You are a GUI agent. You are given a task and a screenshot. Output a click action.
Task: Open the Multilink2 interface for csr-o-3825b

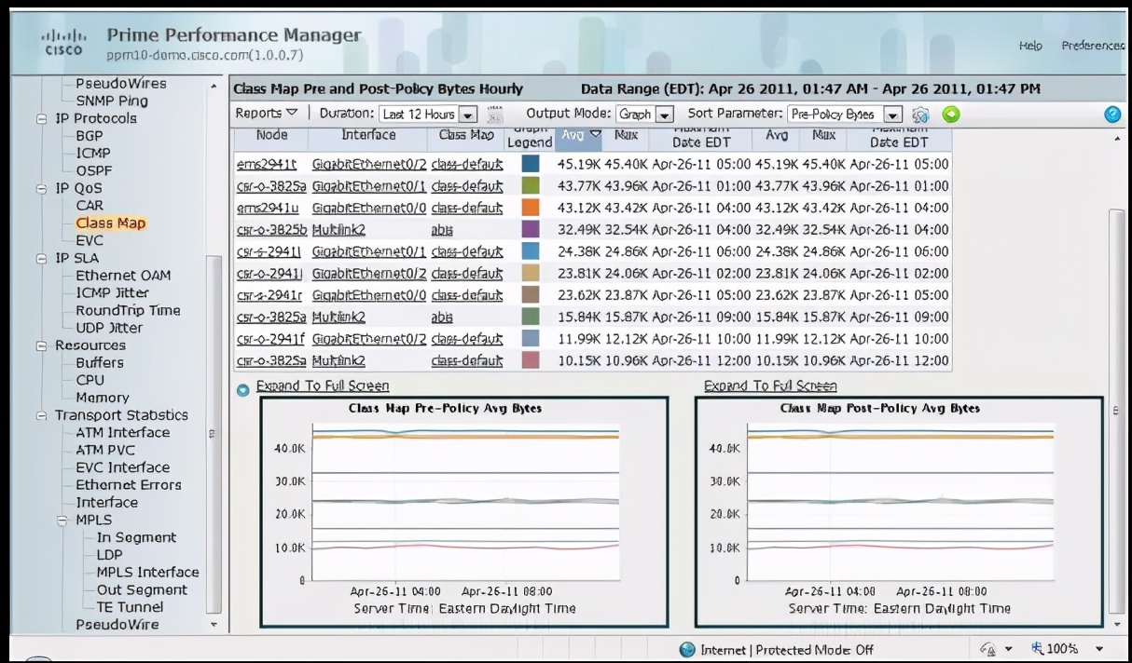(338, 229)
